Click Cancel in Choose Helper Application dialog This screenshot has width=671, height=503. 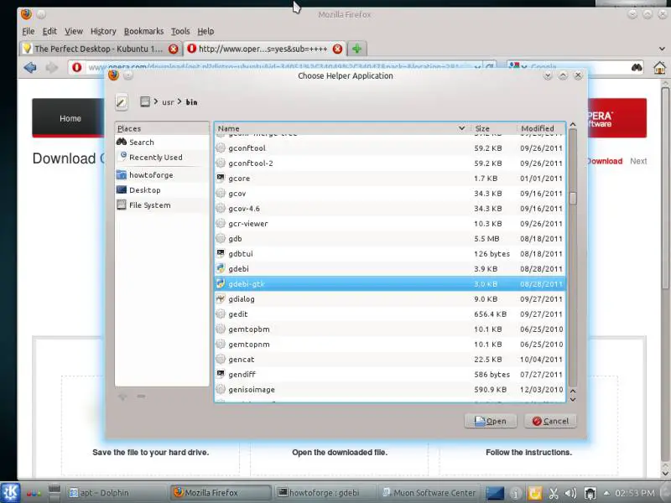[550, 421]
